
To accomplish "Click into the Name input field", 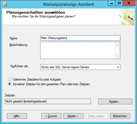I will pyautogui.click(x=80, y=38).
